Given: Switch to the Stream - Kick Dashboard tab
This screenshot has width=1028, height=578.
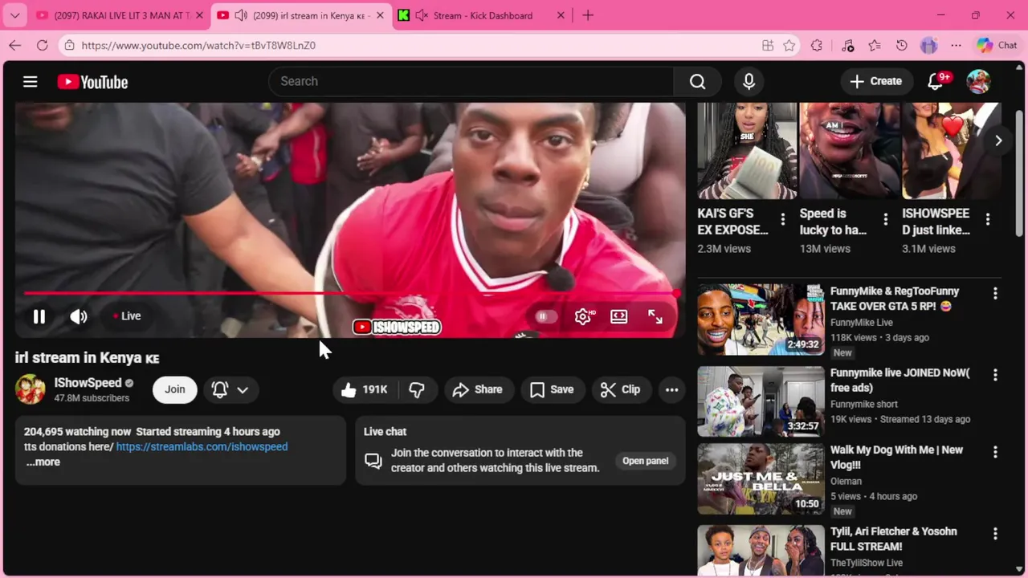Looking at the screenshot, I should point(482,15).
